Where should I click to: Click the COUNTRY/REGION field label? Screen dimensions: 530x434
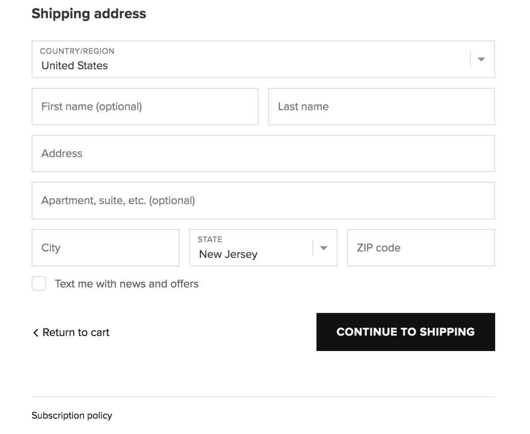(77, 51)
